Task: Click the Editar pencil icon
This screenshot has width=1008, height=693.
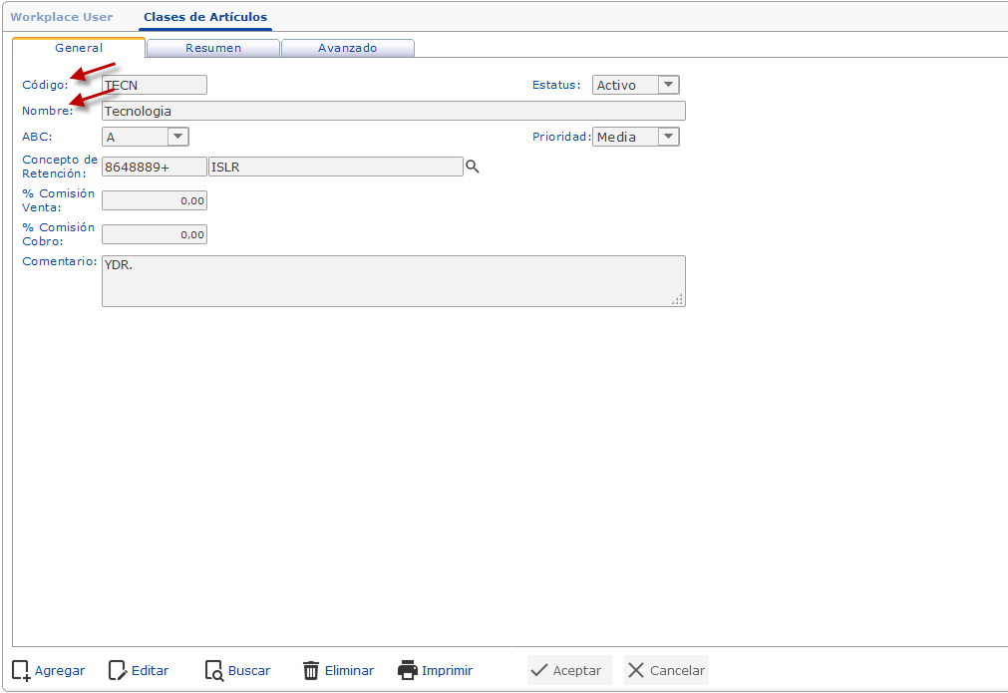Action: click(118, 670)
